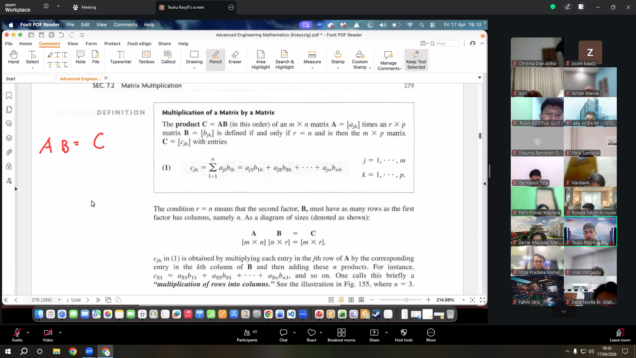The width and height of the screenshot is (636, 358).
Task: Open a file from quick toolbar
Action: coord(31,35)
